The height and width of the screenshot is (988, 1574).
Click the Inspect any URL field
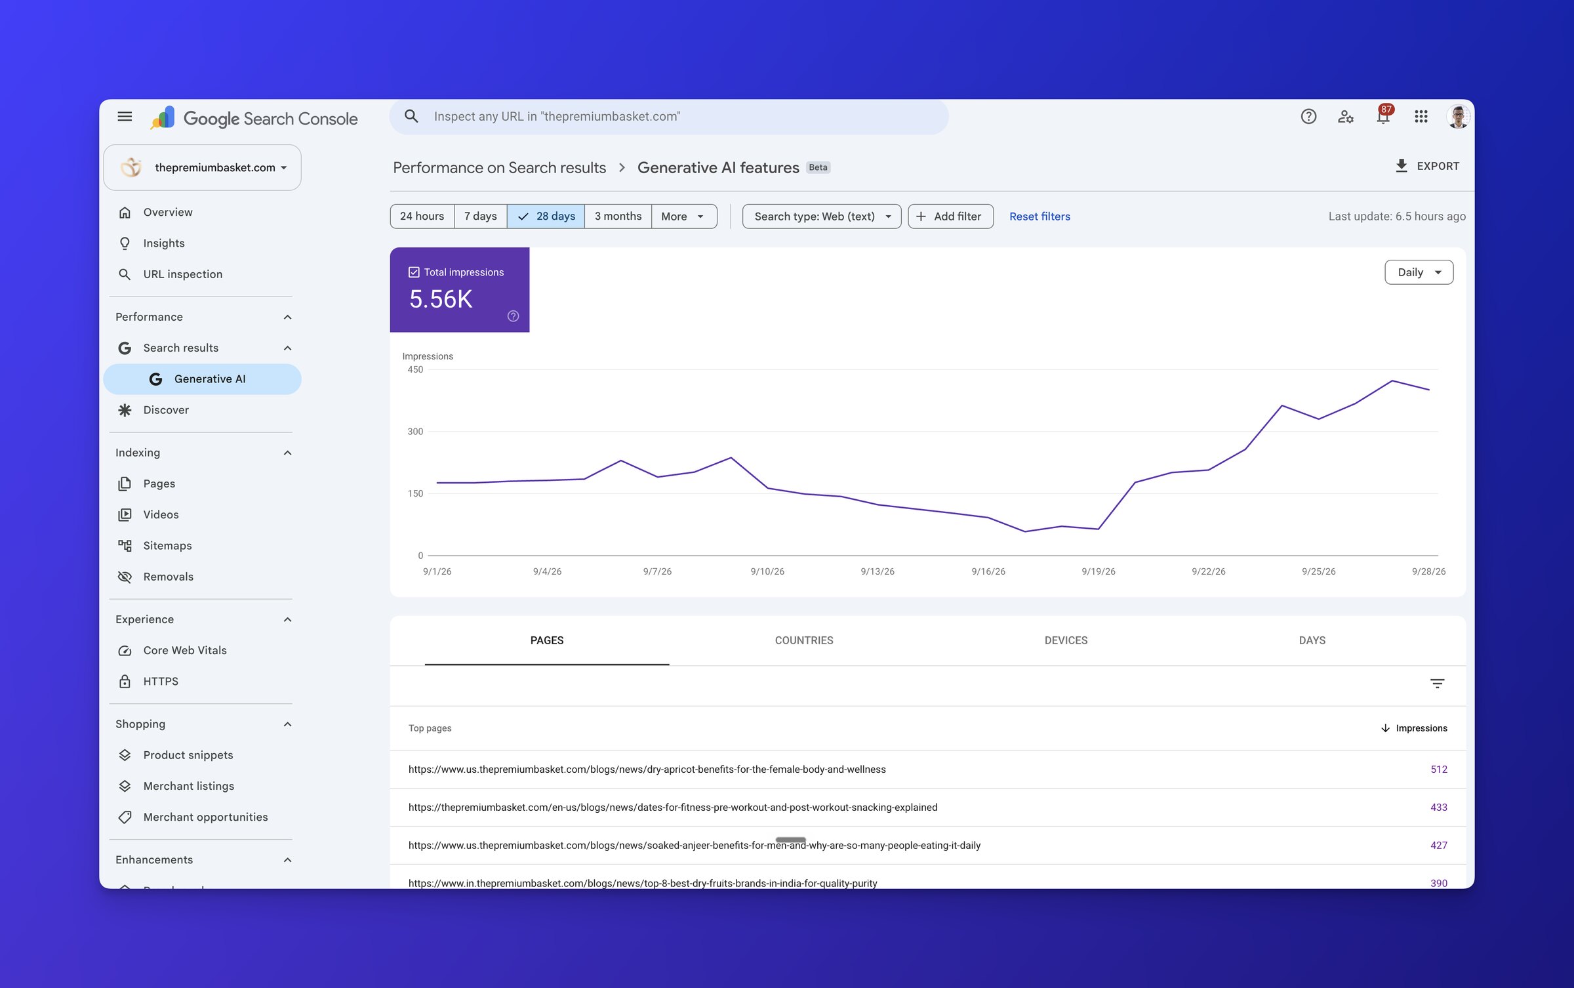click(x=669, y=117)
